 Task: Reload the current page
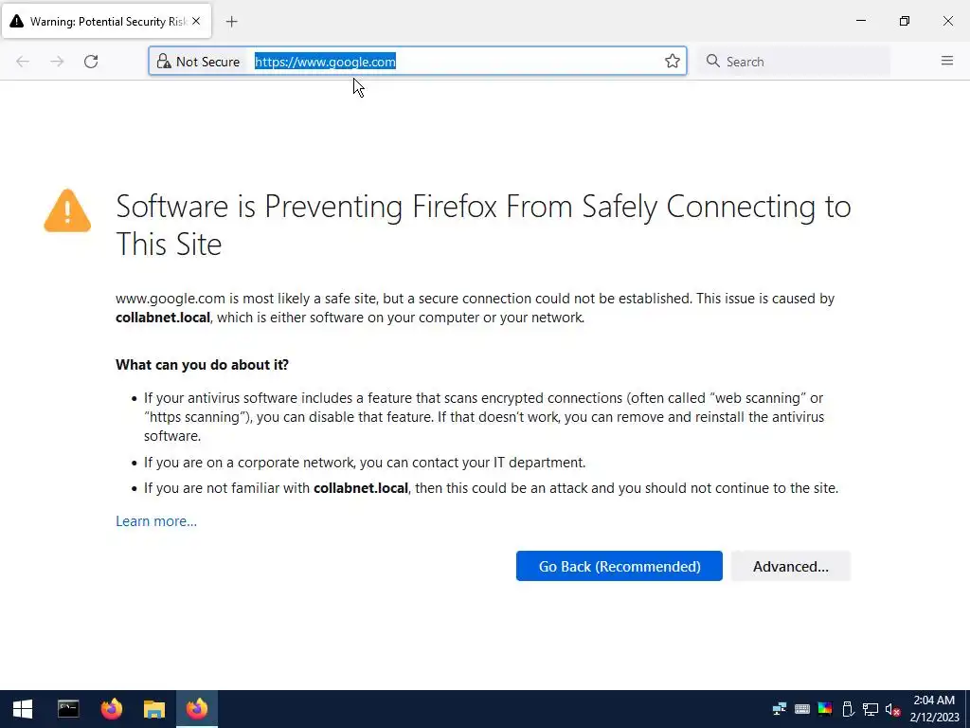(91, 62)
